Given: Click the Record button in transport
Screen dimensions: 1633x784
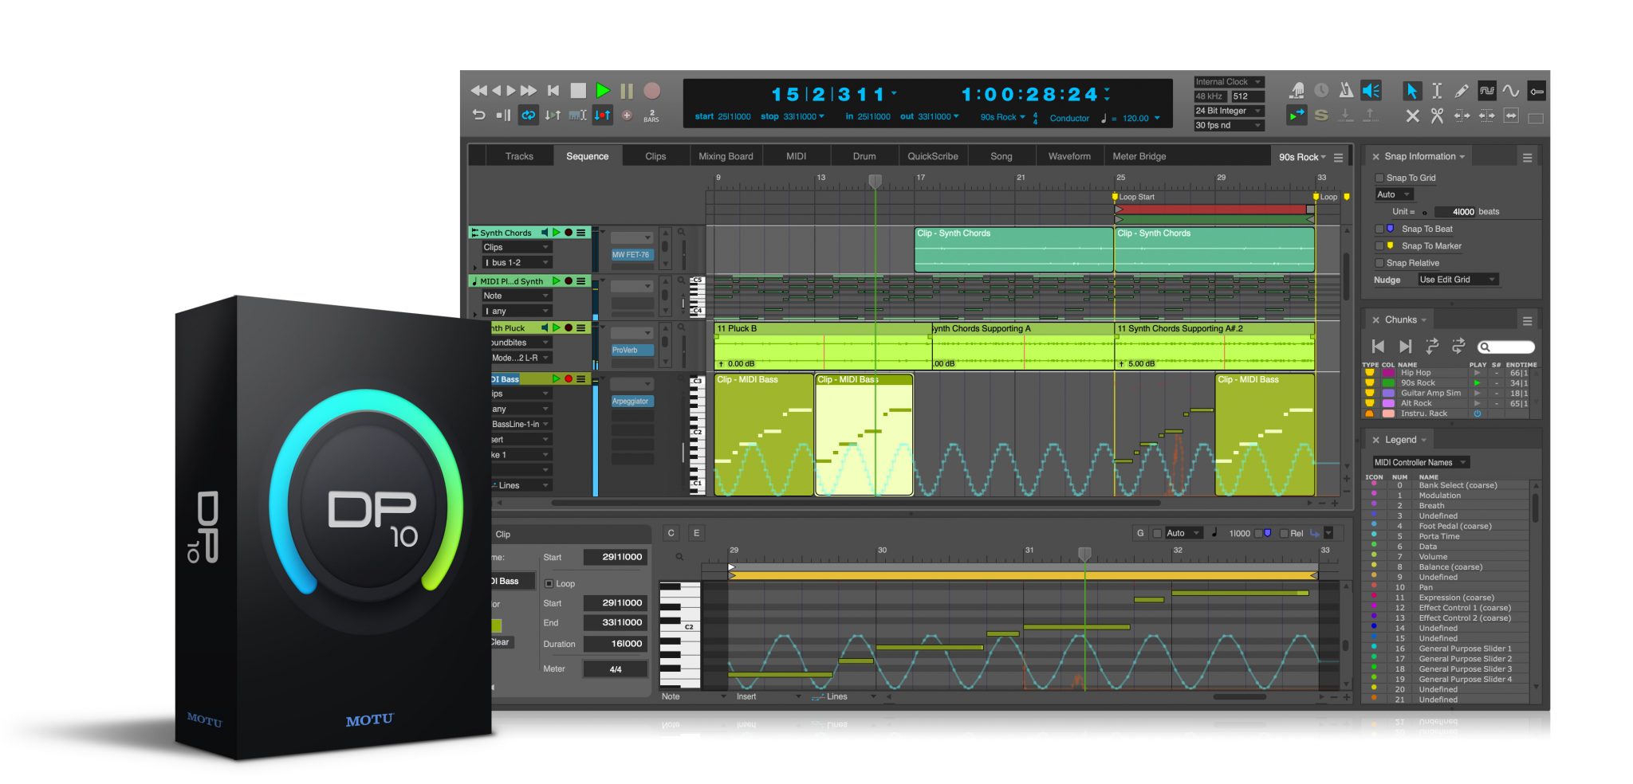Looking at the screenshot, I should [651, 91].
